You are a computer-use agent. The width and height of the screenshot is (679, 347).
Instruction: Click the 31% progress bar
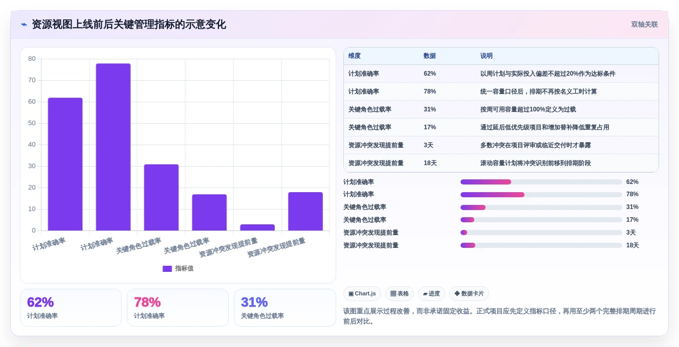(541, 207)
